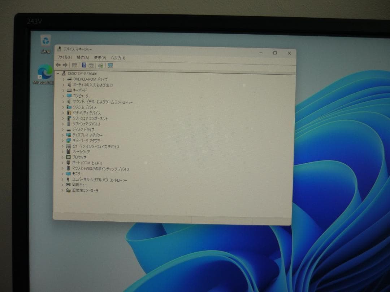Image resolution: width=390 pixels, height=292 pixels.
Task: Select the ソフトウェア コンポーネント label
Action: click(x=90, y=119)
